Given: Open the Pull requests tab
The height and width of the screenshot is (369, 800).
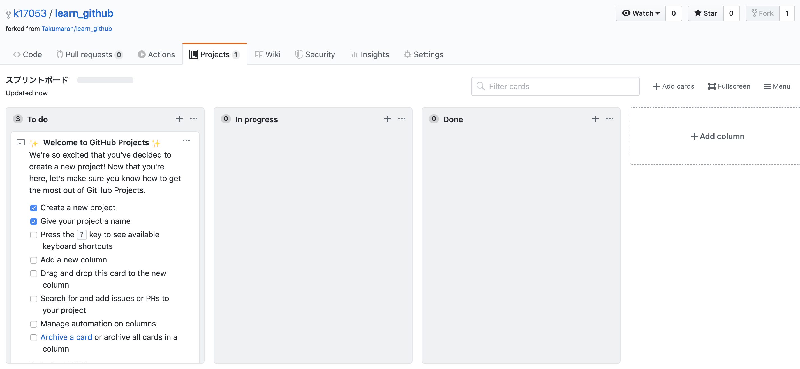Looking at the screenshot, I should (89, 54).
